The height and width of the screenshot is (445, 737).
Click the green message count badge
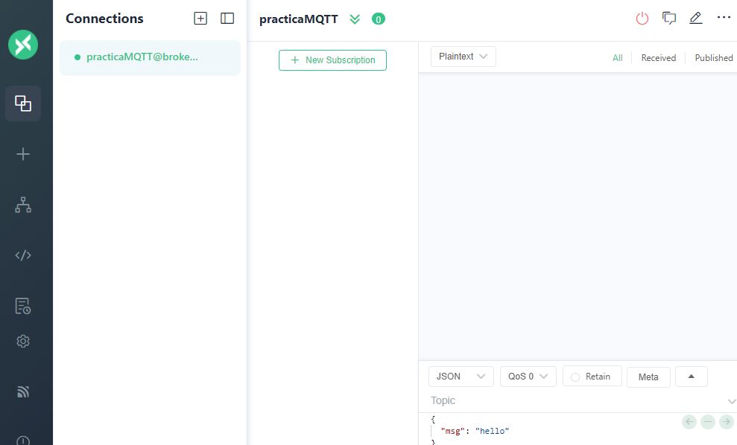pos(379,19)
